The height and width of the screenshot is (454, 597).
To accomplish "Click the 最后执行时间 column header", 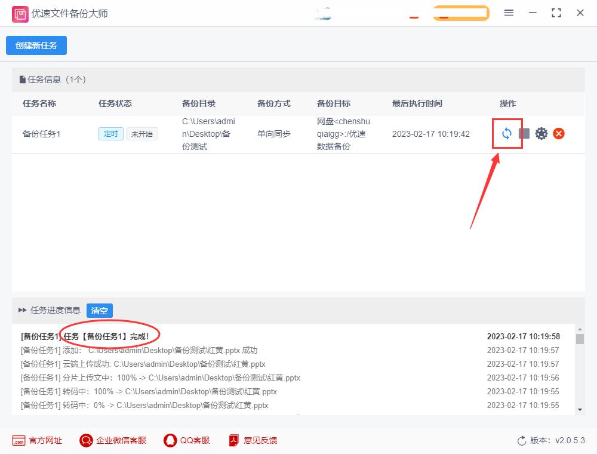I will click(x=417, y=103).
